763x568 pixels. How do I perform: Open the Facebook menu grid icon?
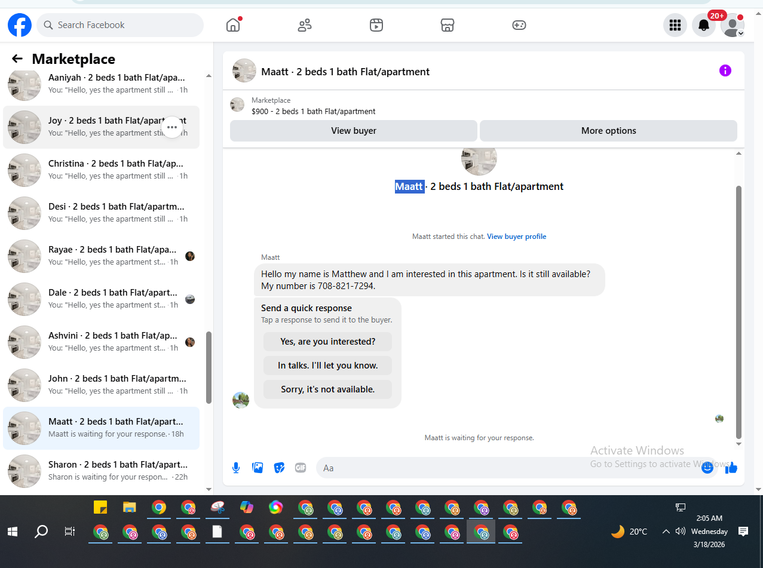click(x=675, y=25)
